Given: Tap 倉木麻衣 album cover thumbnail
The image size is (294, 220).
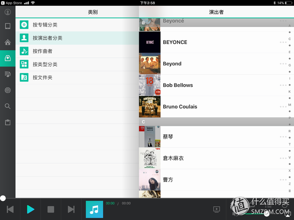Looking at the screenshot, I should pos(149,158).
